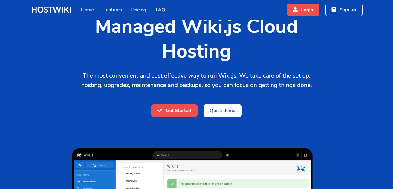The width and height of the screenshot is (393, 189).
Task: Click the Search field in Wiki.js preview
Action: [x=187, y=155]
